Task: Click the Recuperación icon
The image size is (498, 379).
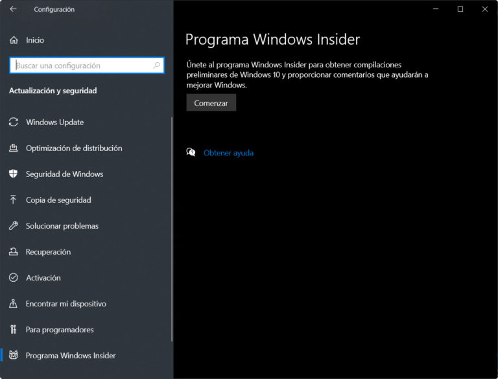Action: [14, 252]
